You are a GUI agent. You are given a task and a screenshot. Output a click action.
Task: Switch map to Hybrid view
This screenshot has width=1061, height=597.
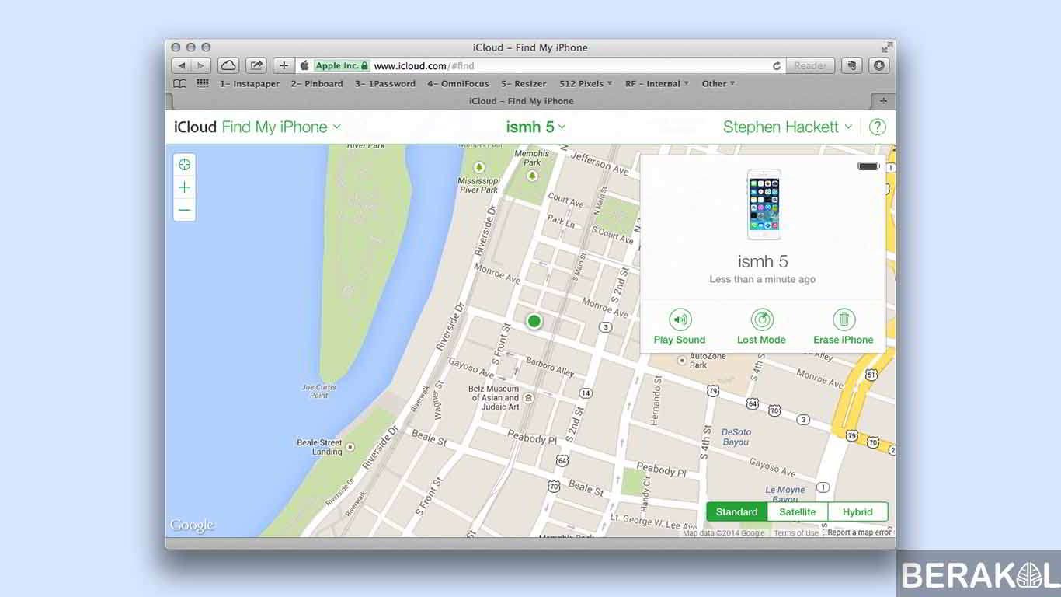point(857,512)
